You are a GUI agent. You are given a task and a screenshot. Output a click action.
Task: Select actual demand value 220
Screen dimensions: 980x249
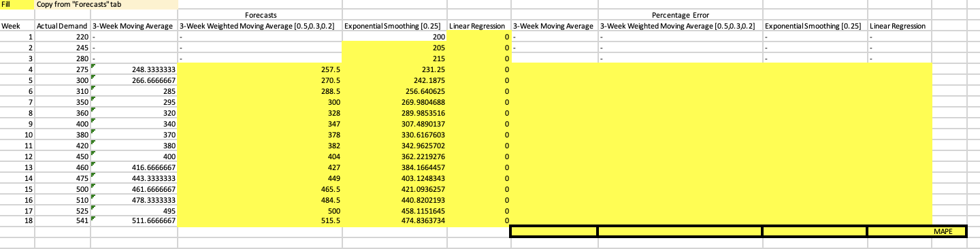(x=63, y=36)
